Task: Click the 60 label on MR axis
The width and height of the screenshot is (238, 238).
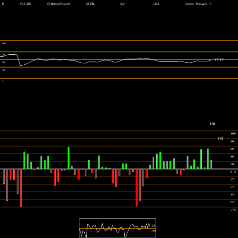Action: pyautogui.click(x=232, y=149)
